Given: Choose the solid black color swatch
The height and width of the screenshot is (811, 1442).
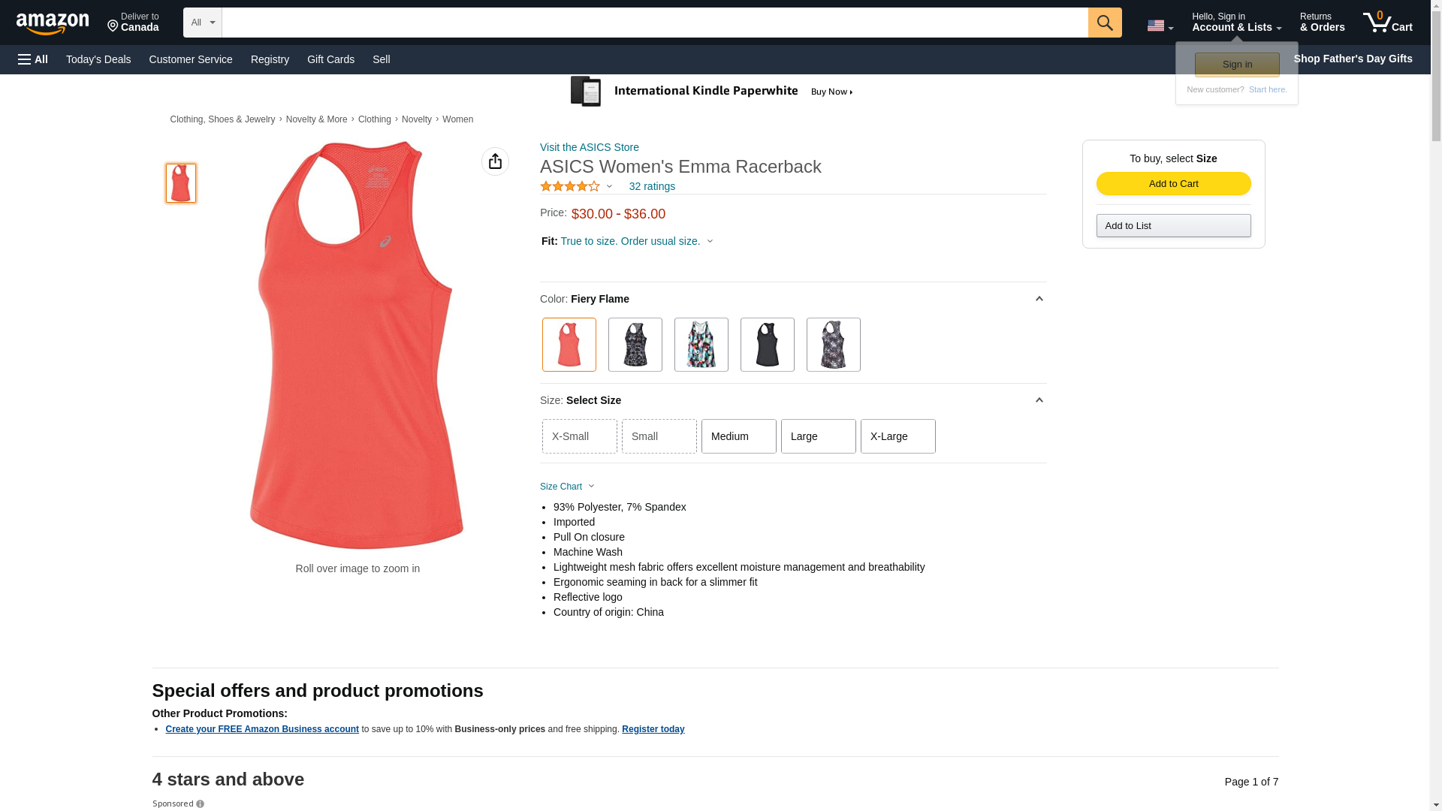Looking at the screenshot, I should coord(767,345).
